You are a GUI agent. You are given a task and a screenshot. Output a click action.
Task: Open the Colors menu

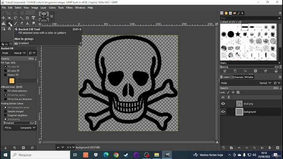click(x=52, y=8)
